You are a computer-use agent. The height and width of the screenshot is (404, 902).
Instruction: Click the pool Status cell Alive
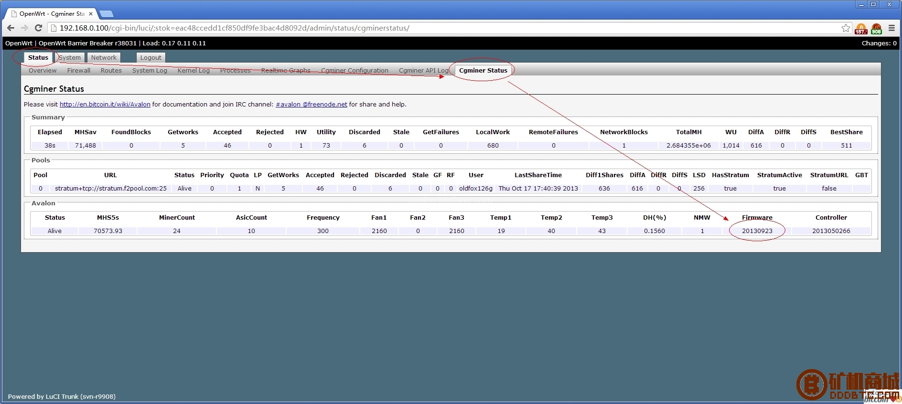[x=184, y=188]
